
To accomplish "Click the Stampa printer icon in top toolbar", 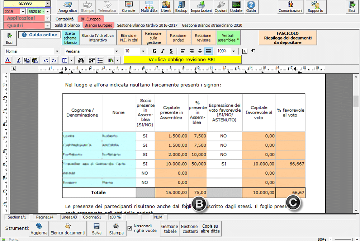I will tap(87, 7).
